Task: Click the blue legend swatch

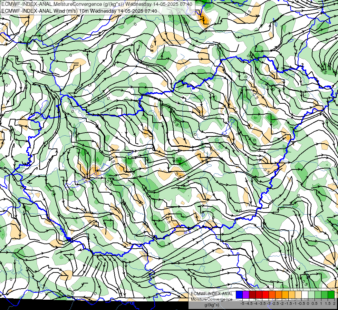Action: [239, 294]
